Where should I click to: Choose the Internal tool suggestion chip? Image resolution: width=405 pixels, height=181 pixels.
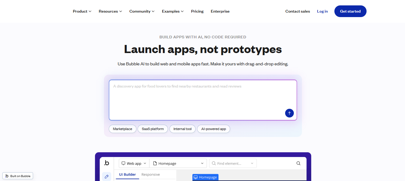tap(182, 129)
